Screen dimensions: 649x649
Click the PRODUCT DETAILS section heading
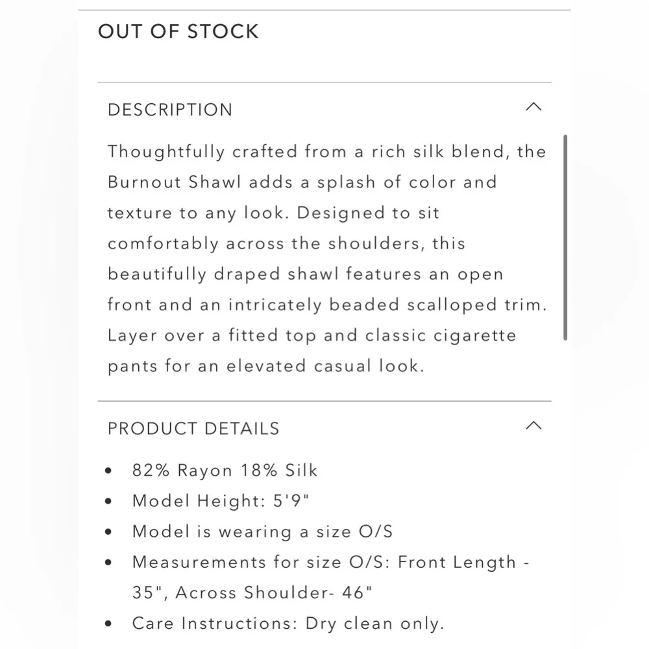point(193,428)
